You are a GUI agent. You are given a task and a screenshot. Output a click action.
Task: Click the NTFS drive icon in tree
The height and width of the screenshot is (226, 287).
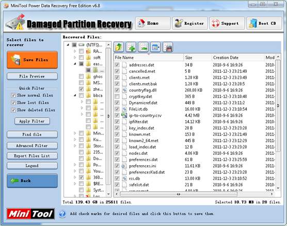(82, 45)
